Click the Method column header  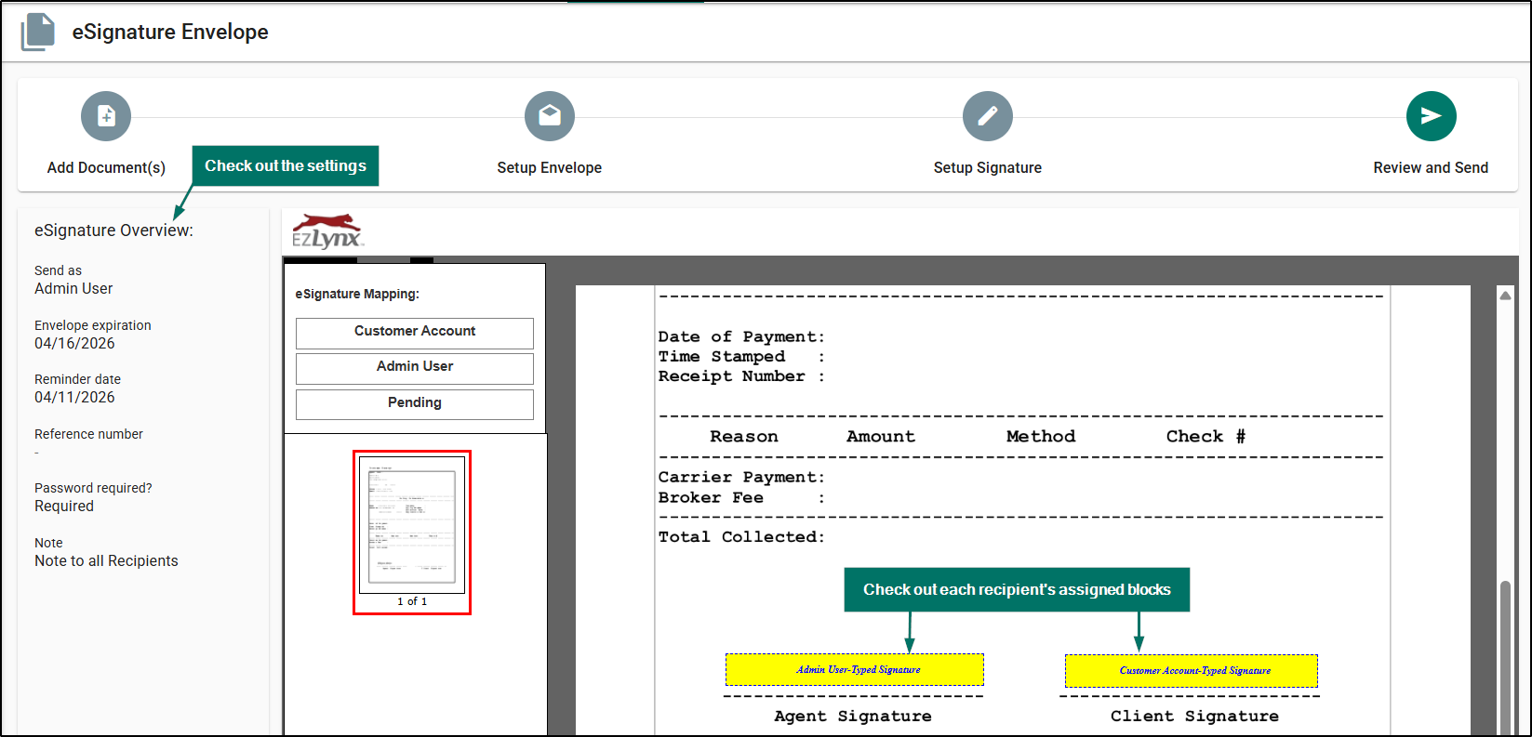[1041, 436]
